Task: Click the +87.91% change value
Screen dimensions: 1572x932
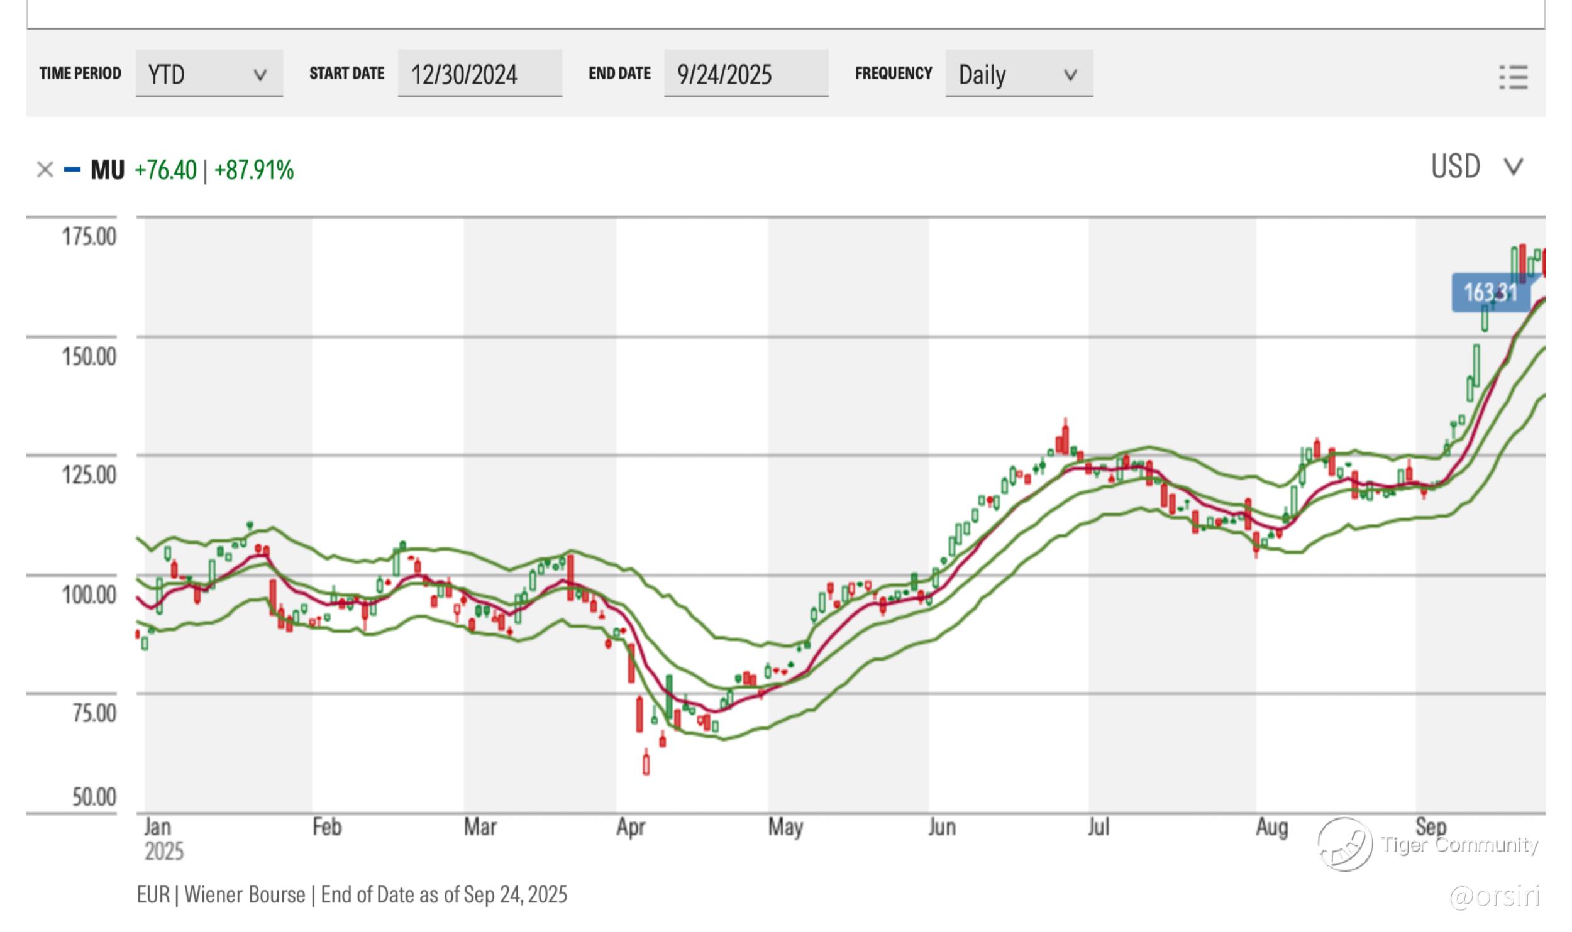Action: click(x=254, y=170)
